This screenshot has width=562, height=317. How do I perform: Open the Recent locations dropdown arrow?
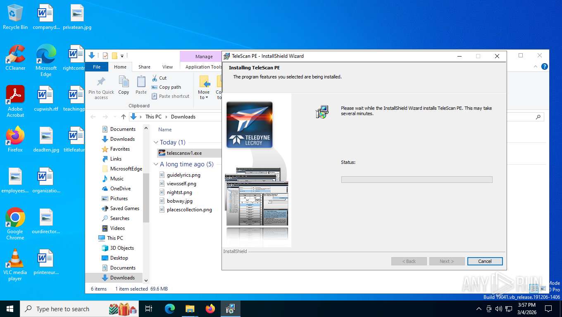tap(114, 117)
